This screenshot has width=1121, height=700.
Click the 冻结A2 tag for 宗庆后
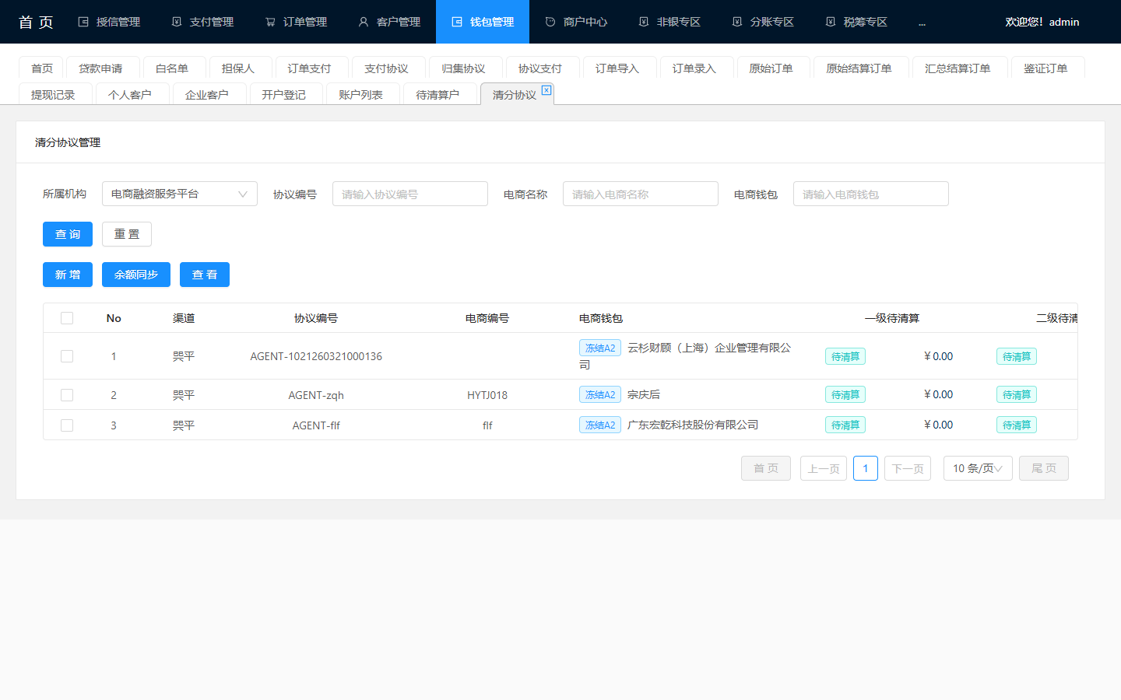600,394
